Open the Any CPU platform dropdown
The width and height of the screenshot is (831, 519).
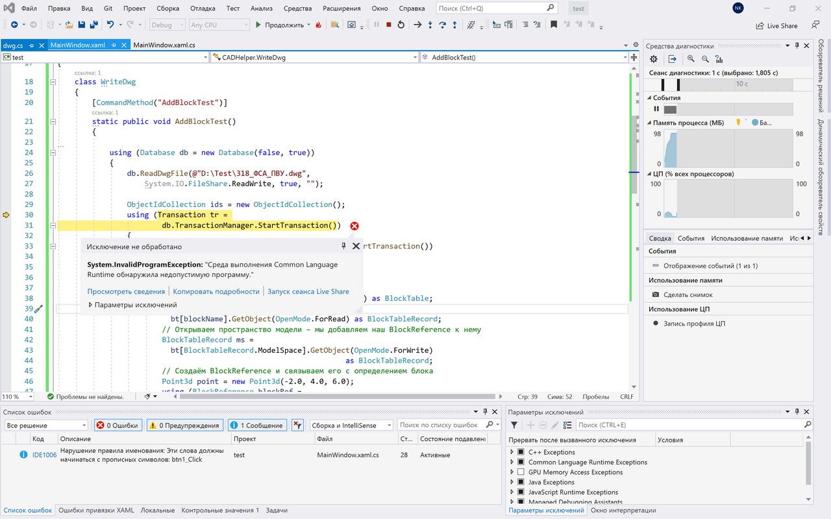(x=219, y=25)
